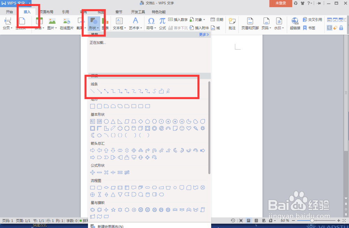Add a 书签 bookmark

click(309, 28)
